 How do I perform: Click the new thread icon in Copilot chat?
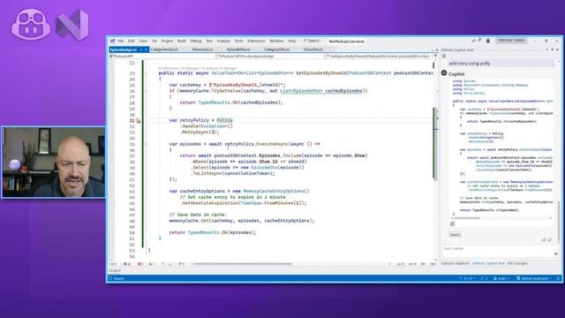click(444, 57)
